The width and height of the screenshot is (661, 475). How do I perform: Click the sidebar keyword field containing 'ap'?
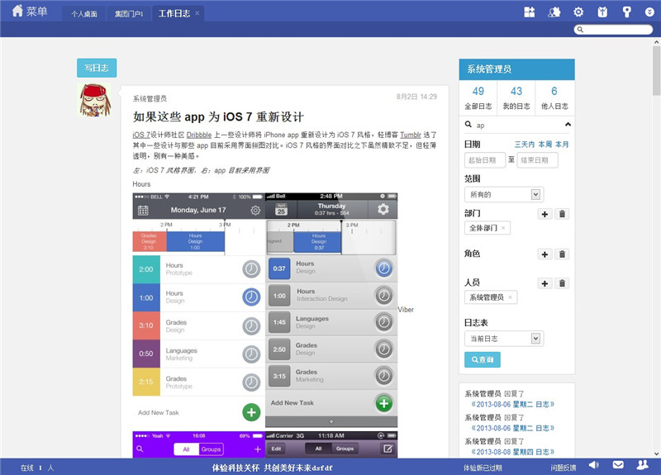tap(519, 125)
